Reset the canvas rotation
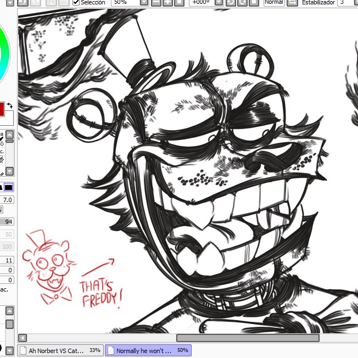Viewport: 358px width, 358px height. [254, 3]
